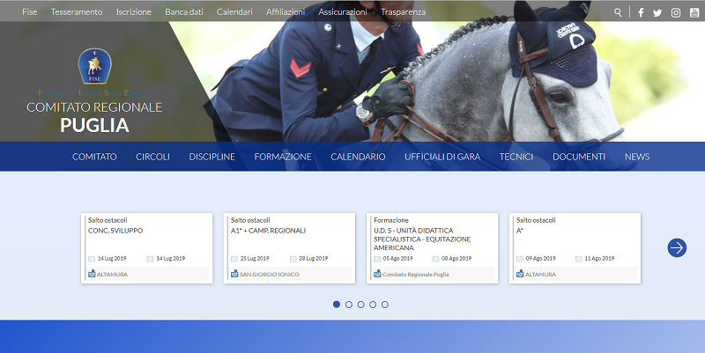Open the COMITATO menu

tap(94, 157)
